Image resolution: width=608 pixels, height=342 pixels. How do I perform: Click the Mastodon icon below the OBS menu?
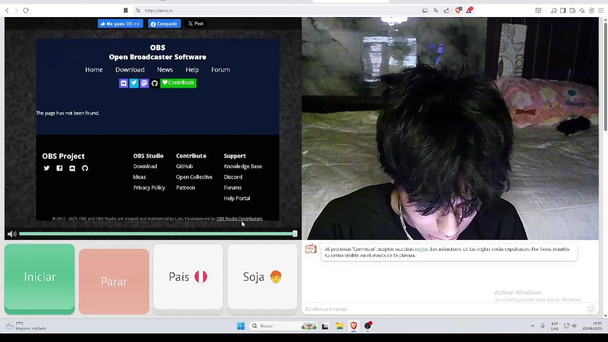(144, 83)
